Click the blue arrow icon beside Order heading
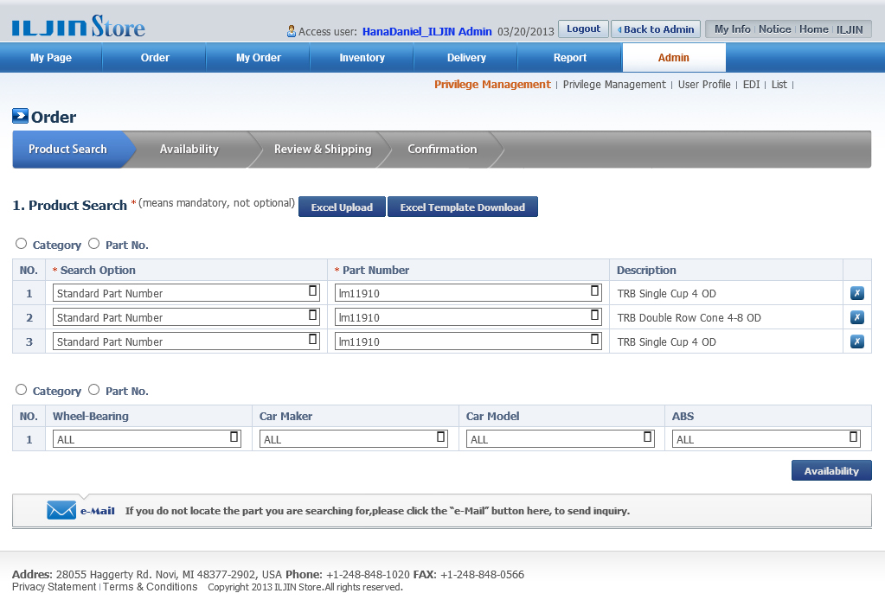The width and height of the screenshot is (885, 606). [x=20, y=116]
